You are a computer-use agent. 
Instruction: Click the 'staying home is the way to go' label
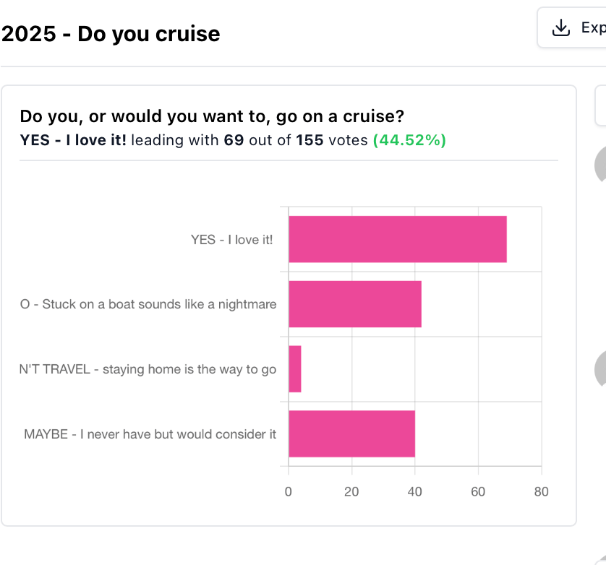[148, 370]
